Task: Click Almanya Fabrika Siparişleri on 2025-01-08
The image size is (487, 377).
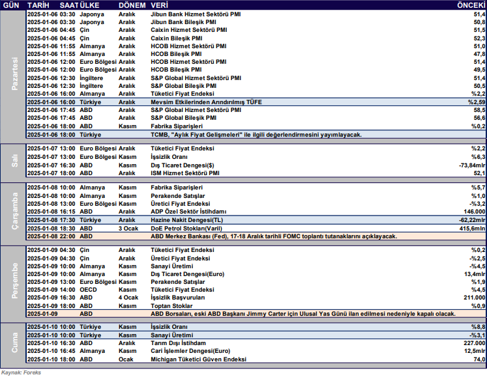Action: (x=177, y=188)
